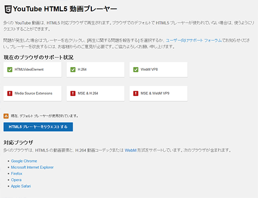Screen dimensions: 258x198
Task: Click the orange warning triangle icon
Action: click(x=6, y=116)
